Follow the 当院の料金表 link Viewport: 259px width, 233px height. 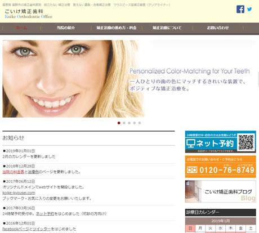click(14, 172)
